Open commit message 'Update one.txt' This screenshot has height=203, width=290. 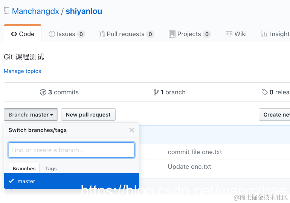click(x=189, y=167)
